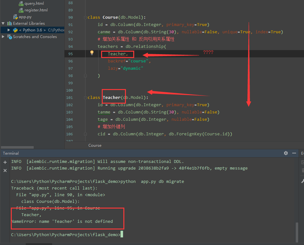This screenshot has width=304, height=245.
Task: Close terminal session with X icon
Action: [5, 171]
